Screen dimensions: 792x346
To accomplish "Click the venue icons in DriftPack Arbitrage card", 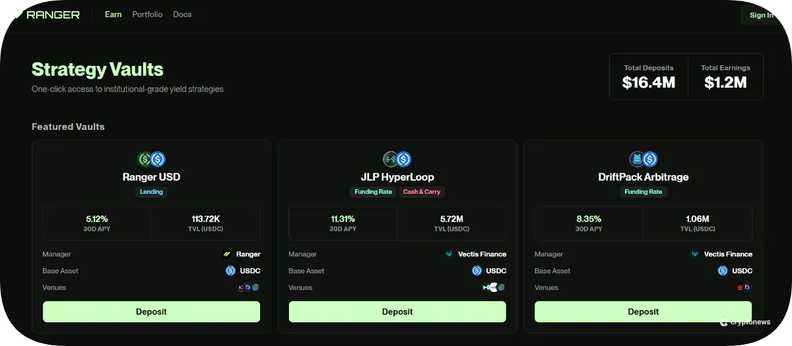I will point(744,287).
